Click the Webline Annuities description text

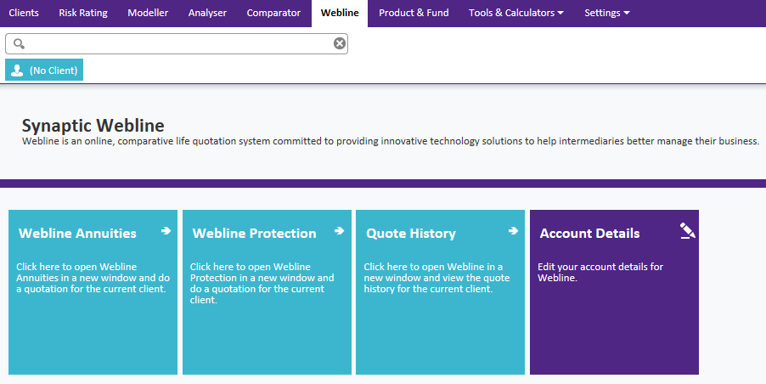93,278
